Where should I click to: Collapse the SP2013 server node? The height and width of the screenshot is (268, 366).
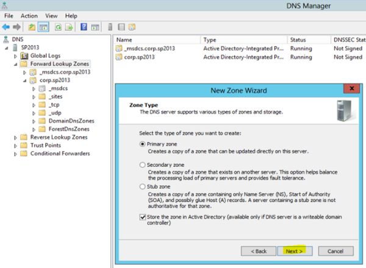click(x=7, y=48)
